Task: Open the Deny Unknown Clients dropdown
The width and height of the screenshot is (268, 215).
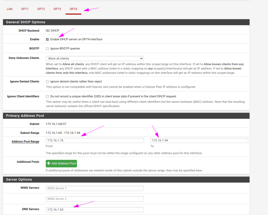Action: click(95, 58)
